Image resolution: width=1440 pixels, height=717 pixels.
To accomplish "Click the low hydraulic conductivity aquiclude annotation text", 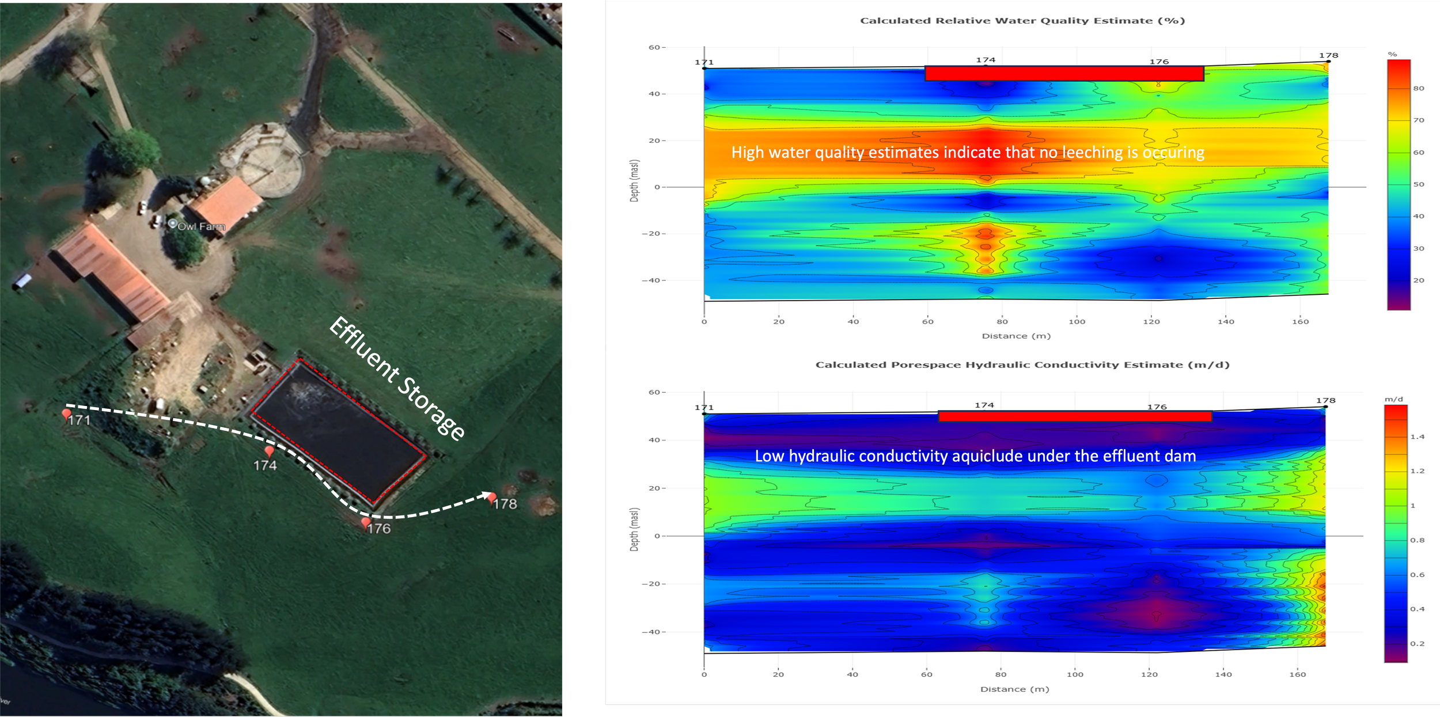I will click(x=975, y=456).
